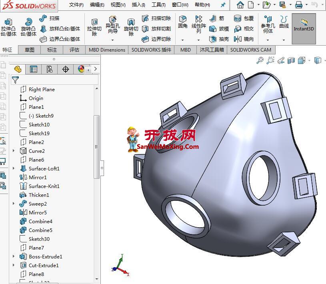Click the feature tree filter field
Screen dimensions: 326x284
(x=54, y=80)
